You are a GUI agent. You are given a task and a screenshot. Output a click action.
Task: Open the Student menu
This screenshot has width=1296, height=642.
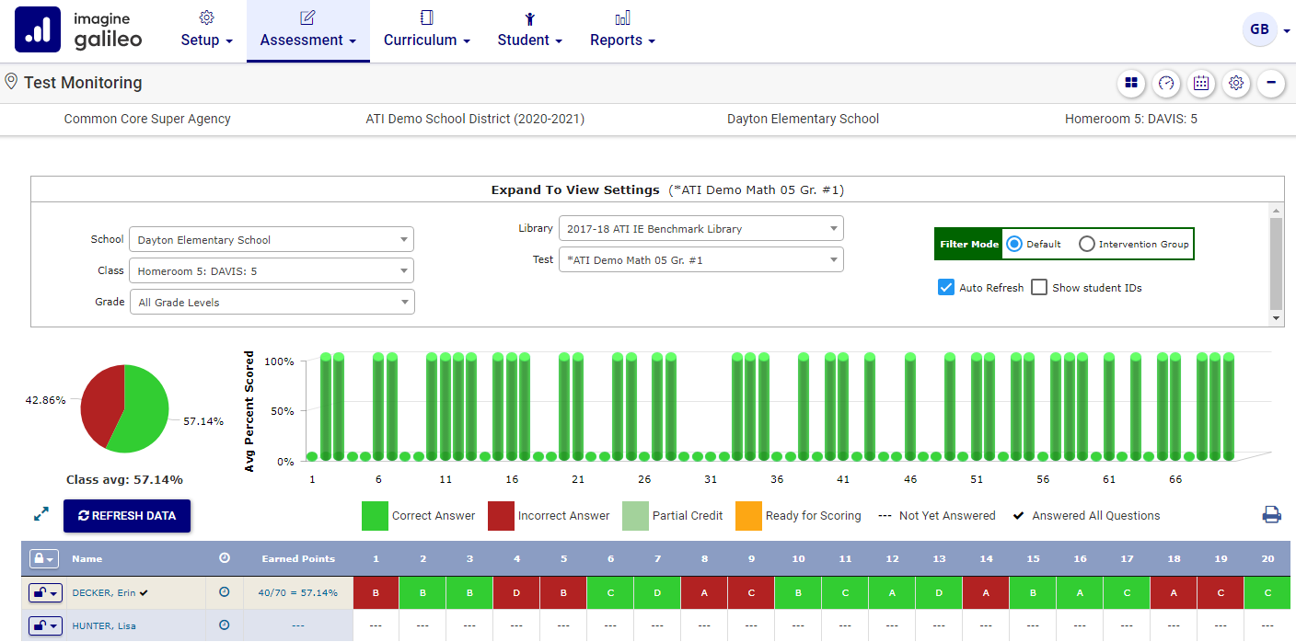coord(530,30)
